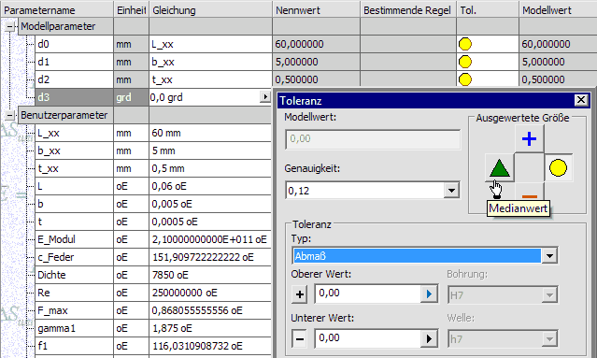Click equation cell '0,5 mm'
The image size is (597, 358).
click(210, 168)
